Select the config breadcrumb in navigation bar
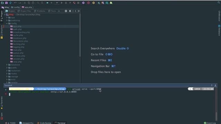 15,7
